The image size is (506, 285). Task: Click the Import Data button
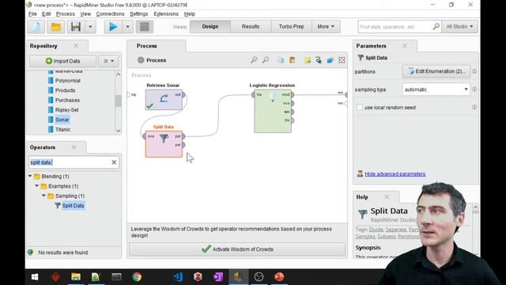[63, 61]
